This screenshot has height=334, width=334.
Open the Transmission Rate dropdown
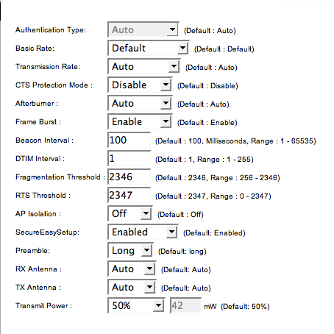click(x=144, y=66)
